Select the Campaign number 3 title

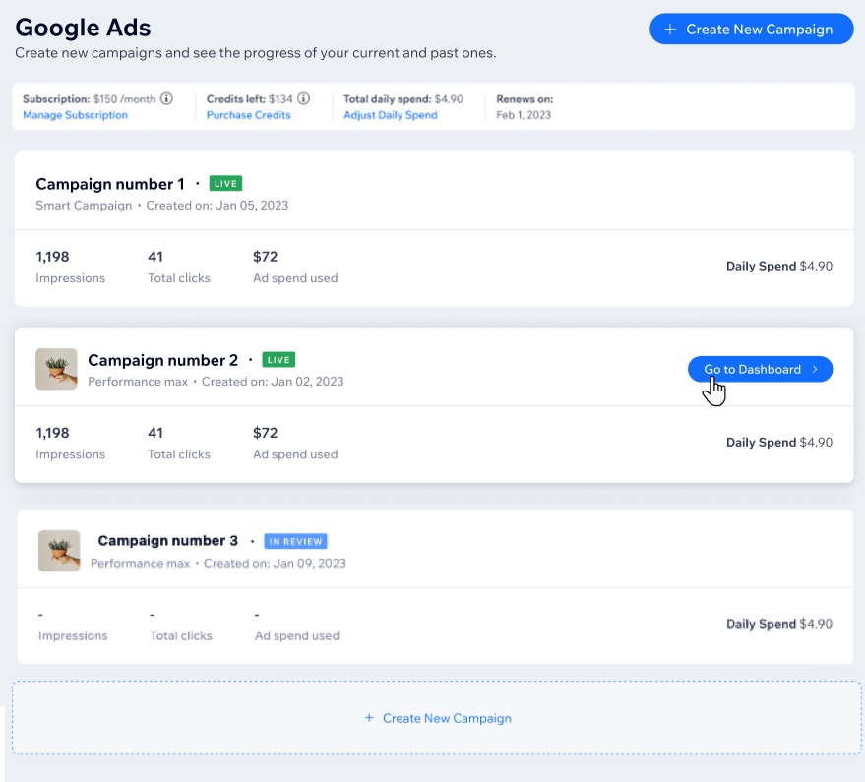167,541
